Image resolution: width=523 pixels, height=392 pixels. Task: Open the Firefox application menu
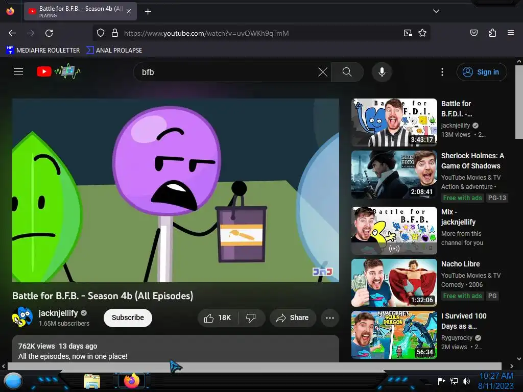510,33
